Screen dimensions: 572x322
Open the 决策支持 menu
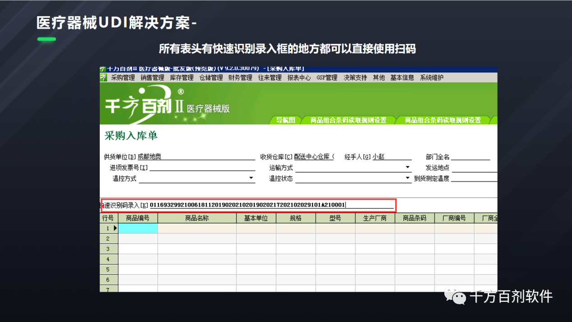(355, 78)
